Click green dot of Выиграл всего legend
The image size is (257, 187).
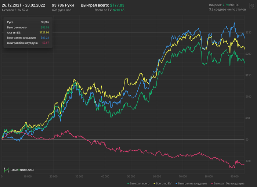pyautogui.click(x=128, y=183)
